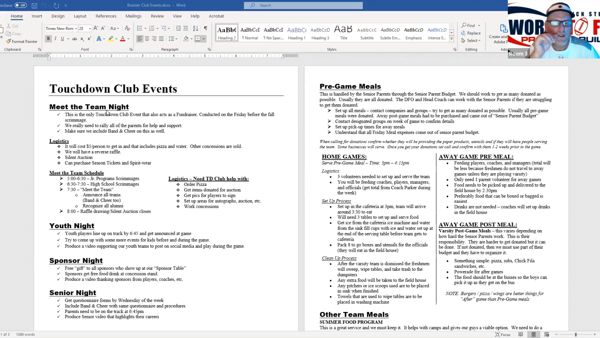
Task: Open the Change Case dropdown
Action: click(x=115, y=28)
